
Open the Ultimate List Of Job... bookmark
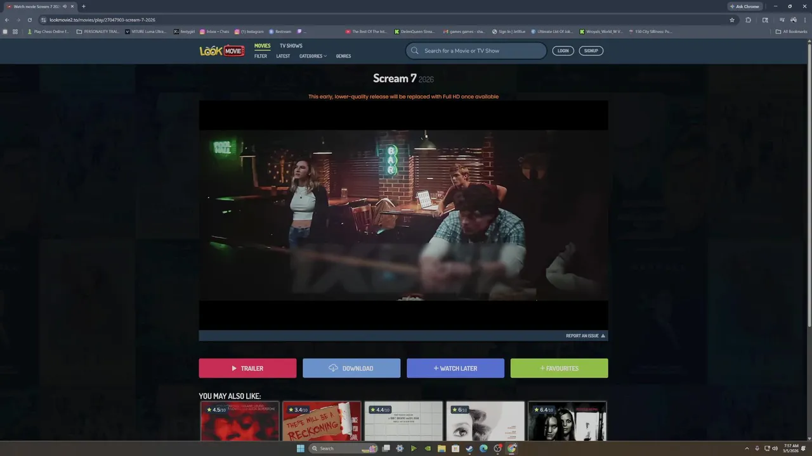(x=551, y=31)
